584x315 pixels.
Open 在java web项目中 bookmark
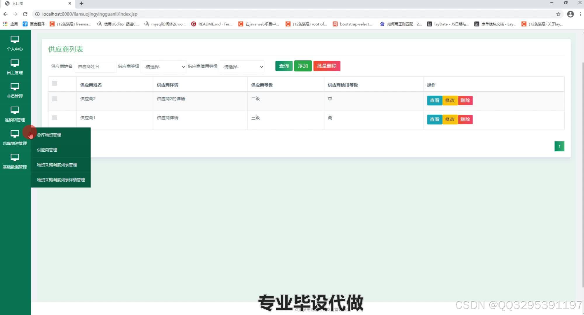(259, 24)
